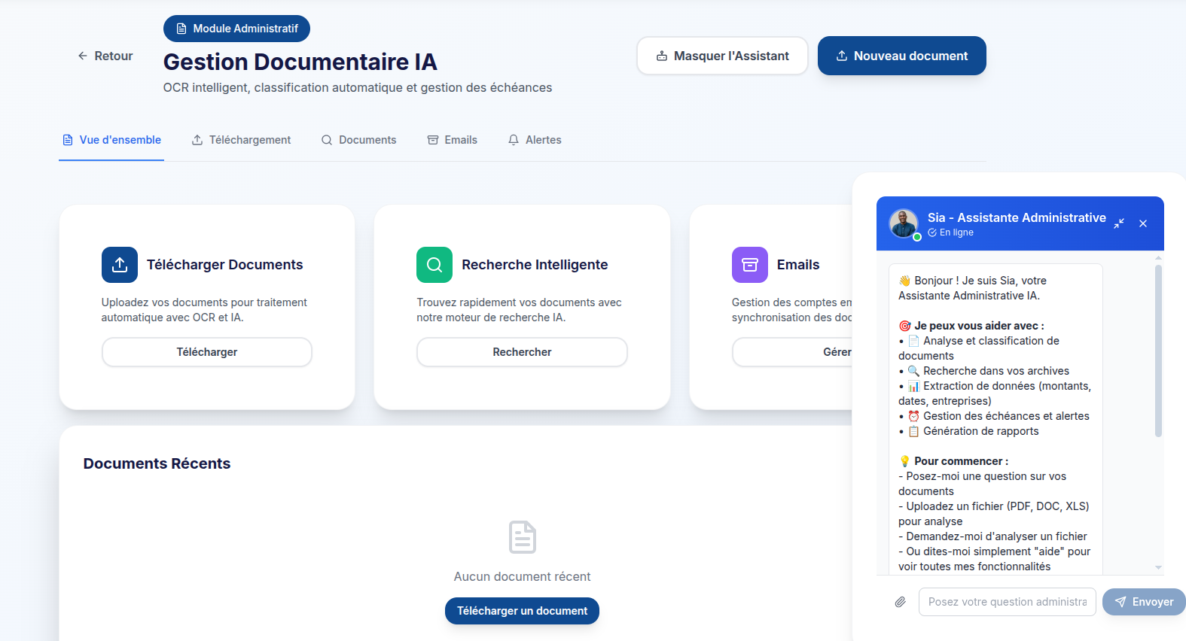This screenshot has width=1186, height=641.
Task: Click Sia's avatar picture in chat header
Action: 904,223
